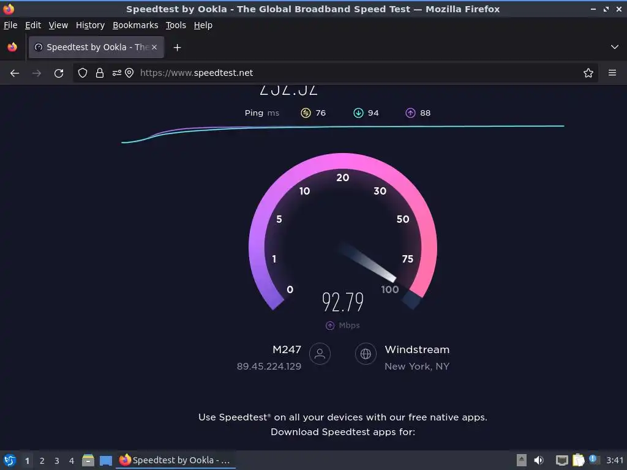Open the network connection tray icon
Viewport: 627px width, 470px height.
pos(562,461)
